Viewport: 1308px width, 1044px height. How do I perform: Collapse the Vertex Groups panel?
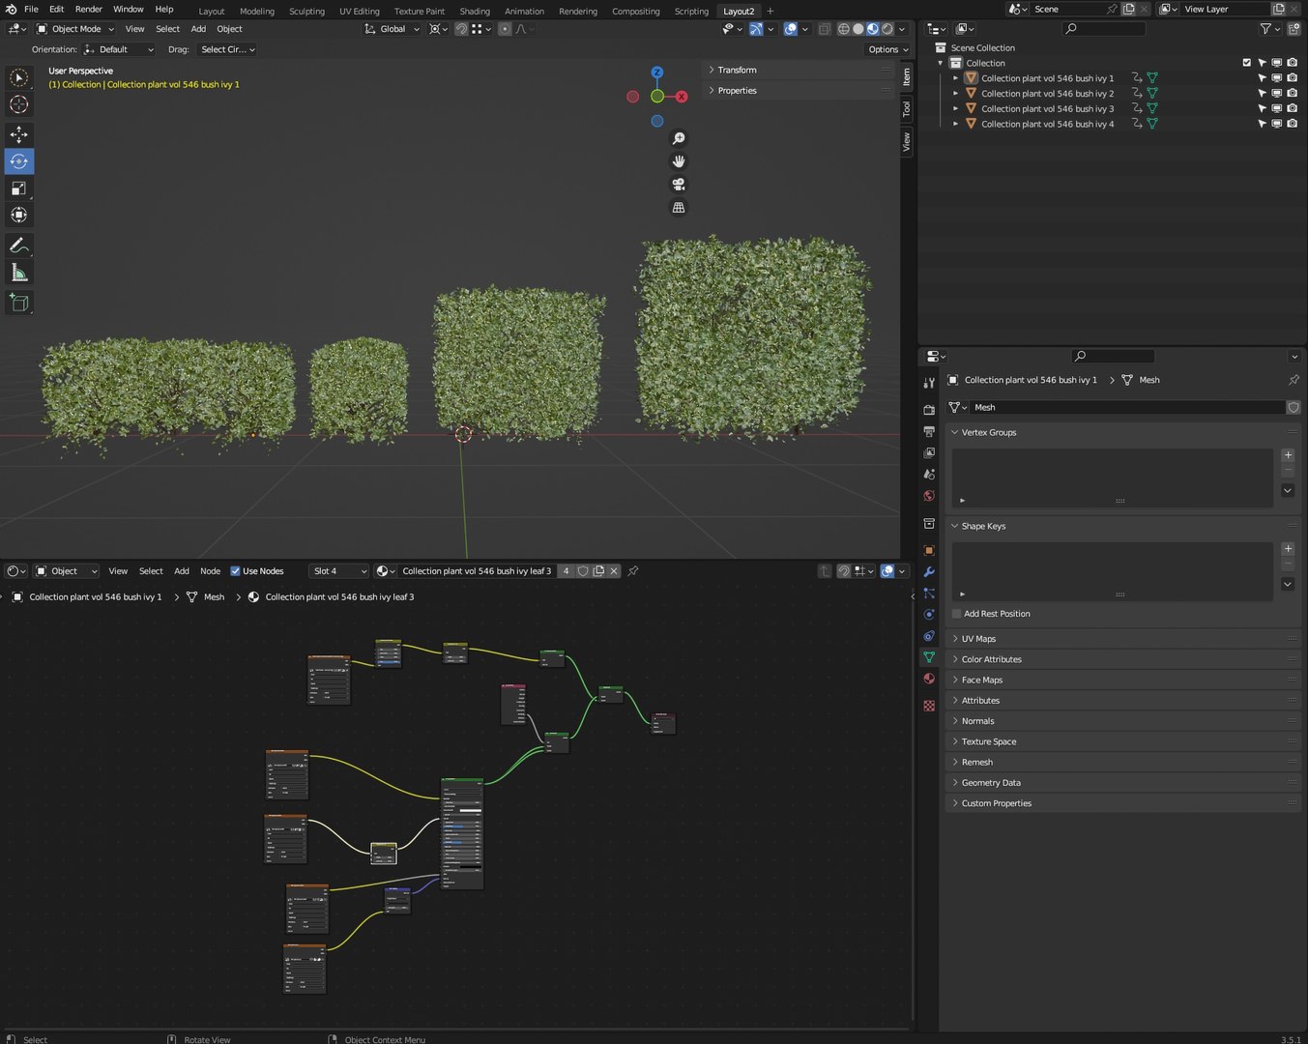pos(1121,432)
